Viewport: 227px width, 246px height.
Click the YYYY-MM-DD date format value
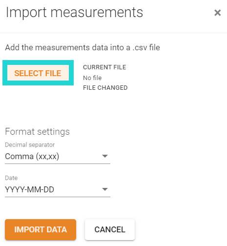pyautogui.click(x=29, y=189)
